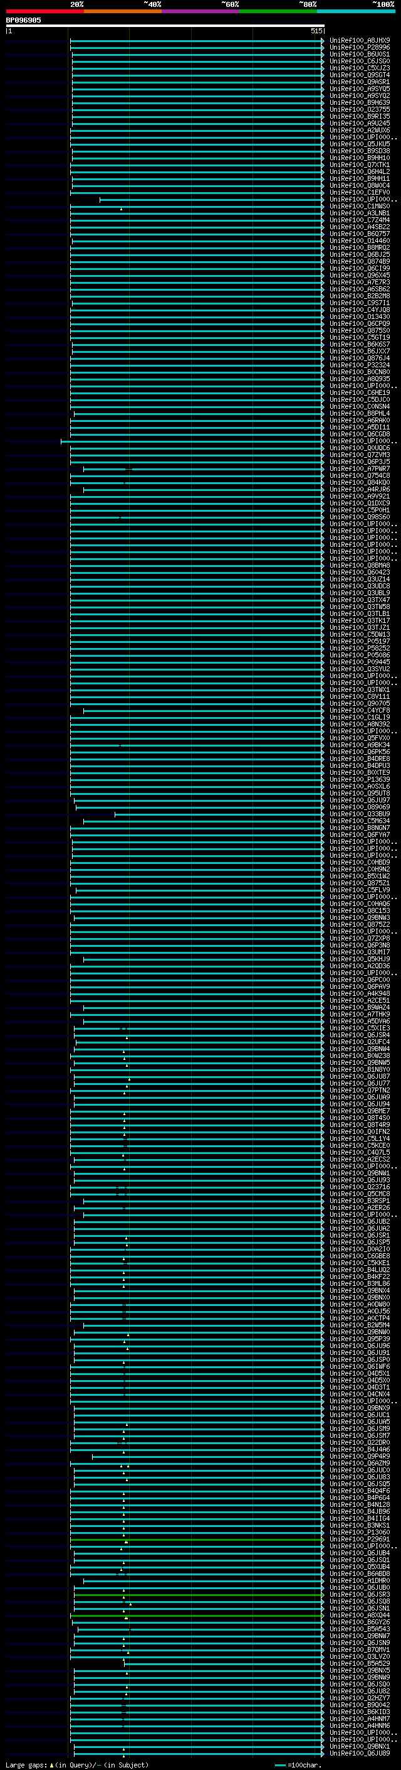Select hit label UniRef100_C5M634
Screen dimensions: 401x1770
point(360,821)
